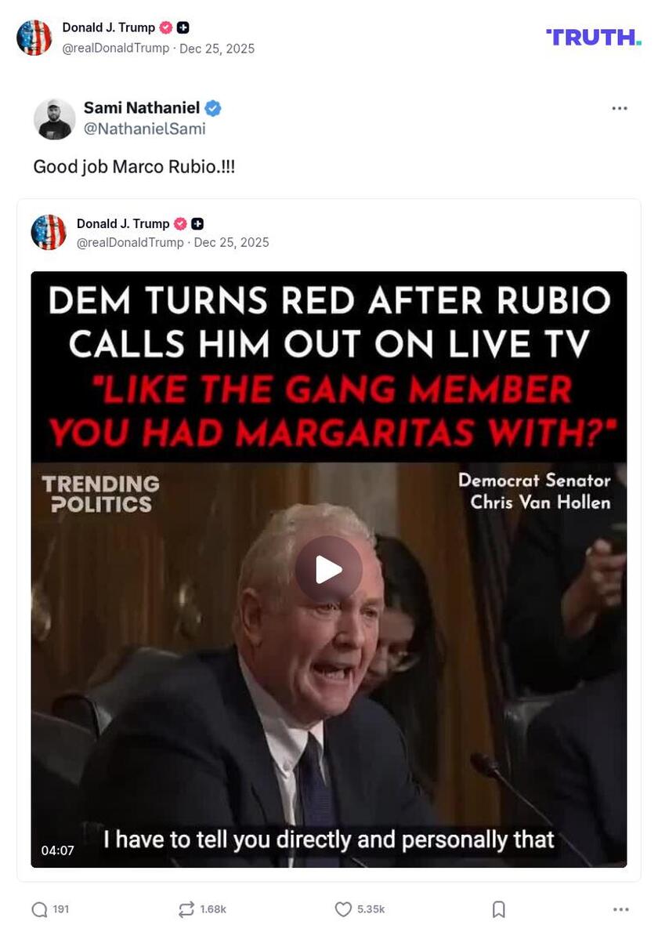This screenshot has height=943, width=658.
Task: Open Donald J. Trump's top avatar
Action: tap(34, 38)
